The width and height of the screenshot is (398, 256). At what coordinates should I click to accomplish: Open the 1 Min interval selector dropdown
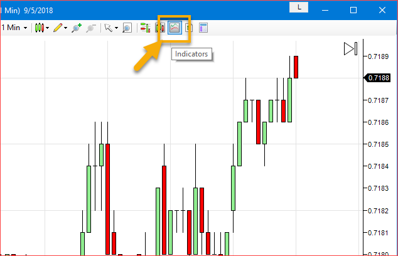14,28
